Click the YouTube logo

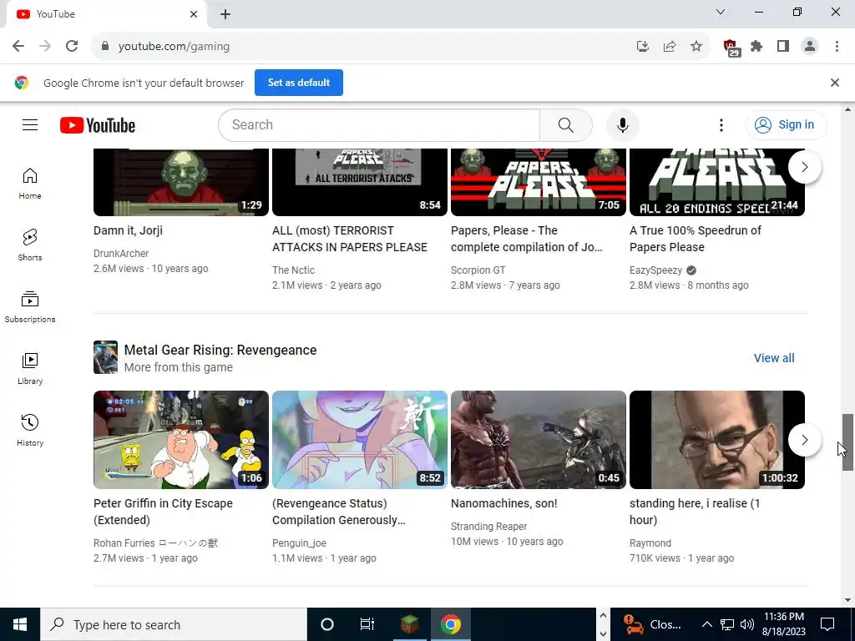coord(98,125)
